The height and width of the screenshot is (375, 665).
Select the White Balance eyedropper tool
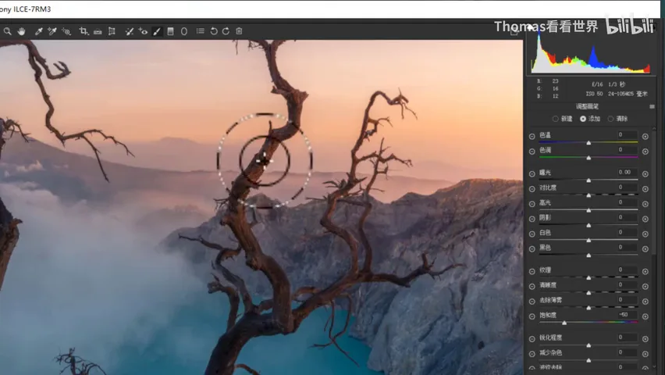coord(38,31)
